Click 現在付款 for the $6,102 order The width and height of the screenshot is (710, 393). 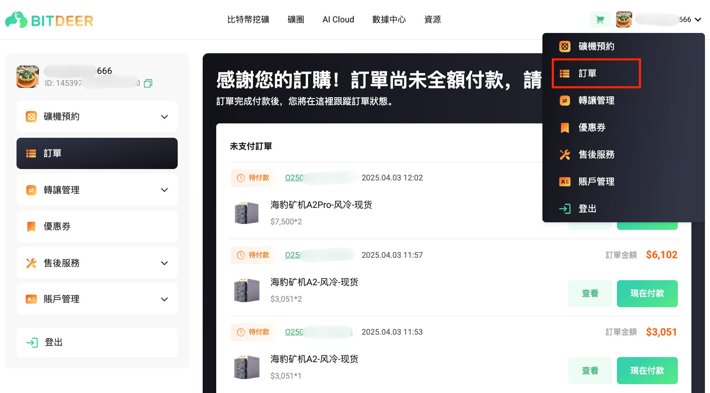[x=647, y=294]
